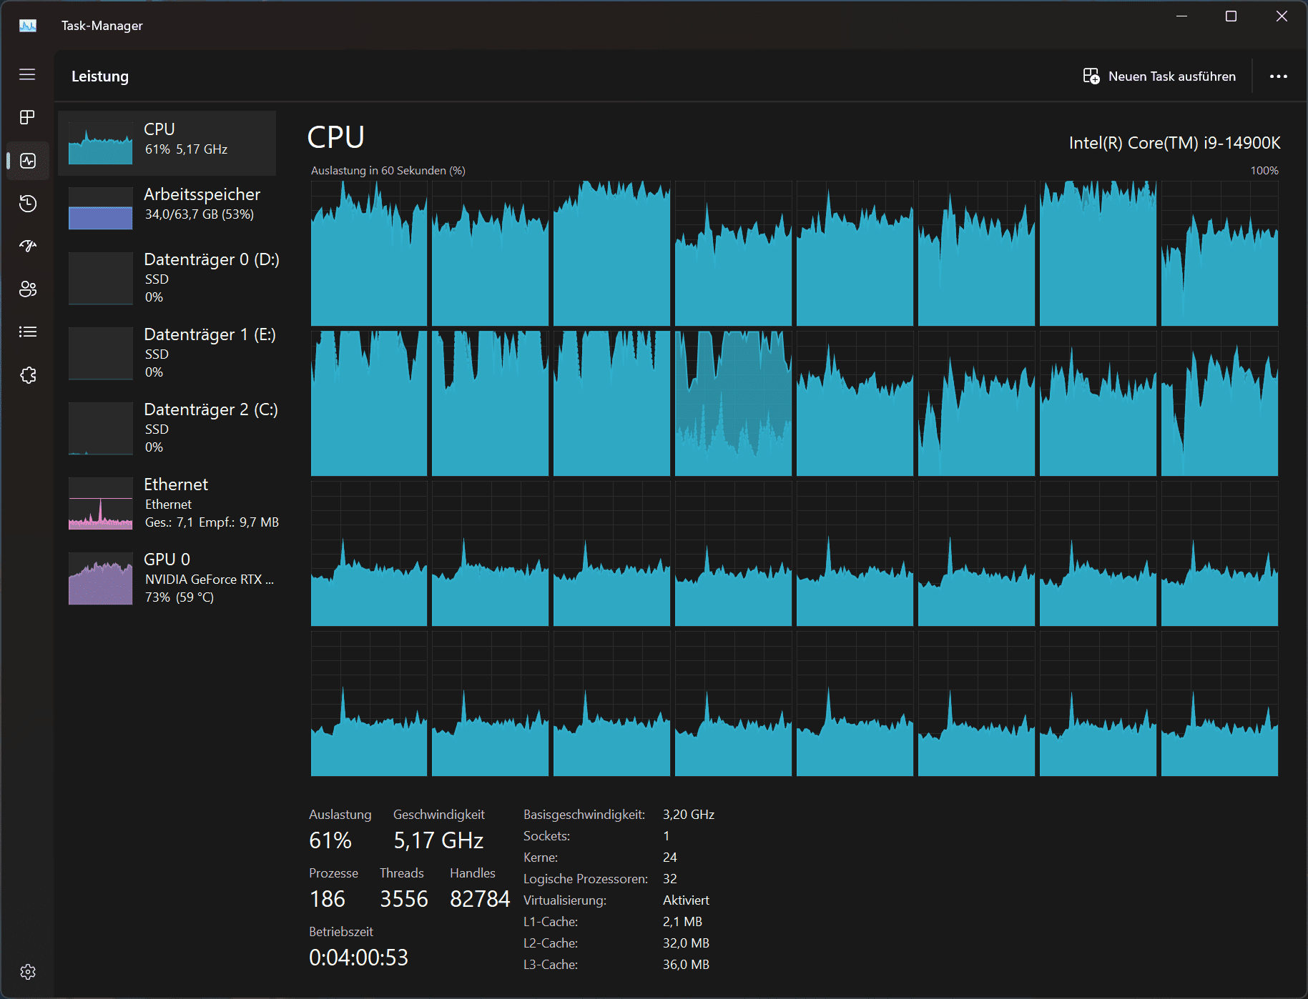Click the last logical processor graph in bottom row
This screenshot has width=1308, height=999.
coord(1219,704)
